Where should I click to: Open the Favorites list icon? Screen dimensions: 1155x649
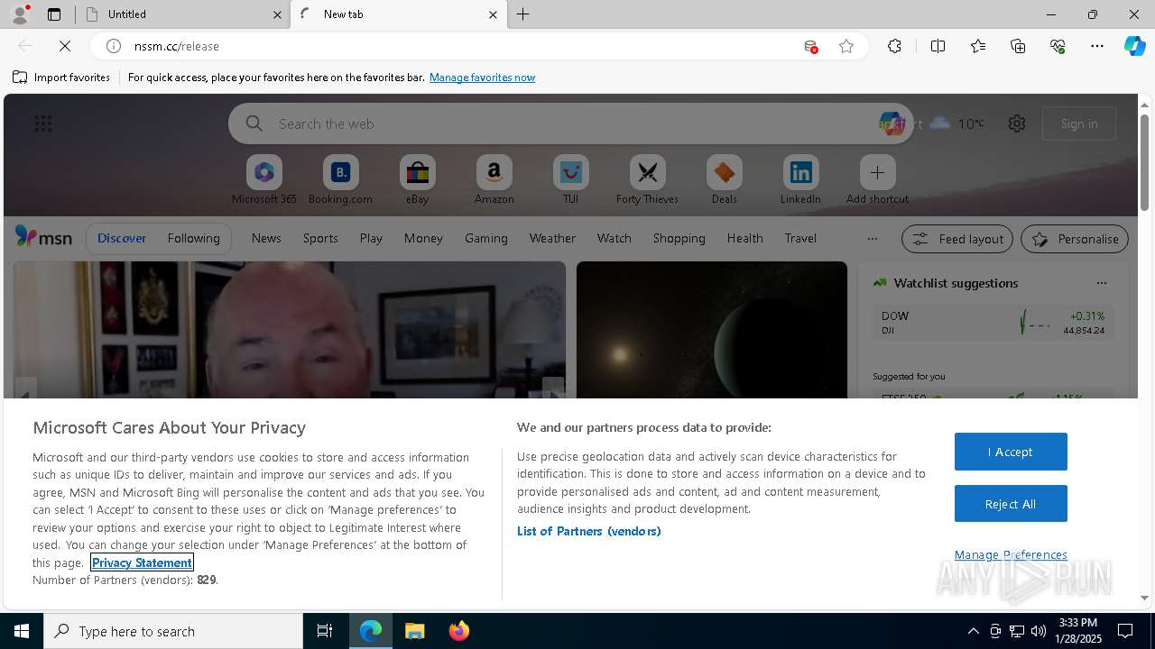(x=978, y=46)
